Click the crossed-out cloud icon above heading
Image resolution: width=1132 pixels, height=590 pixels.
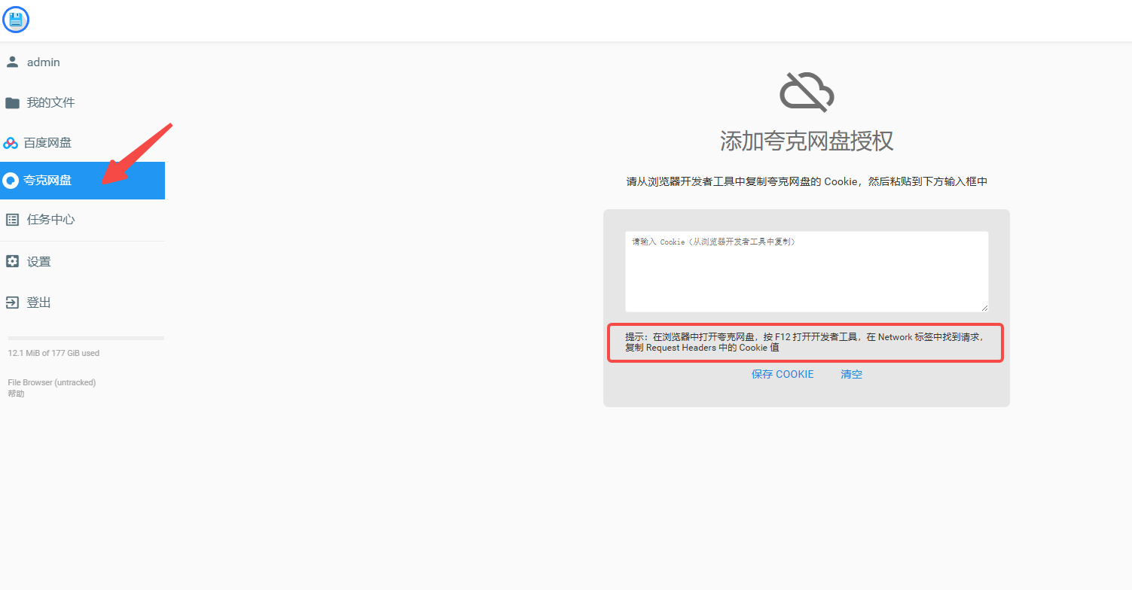806,93
